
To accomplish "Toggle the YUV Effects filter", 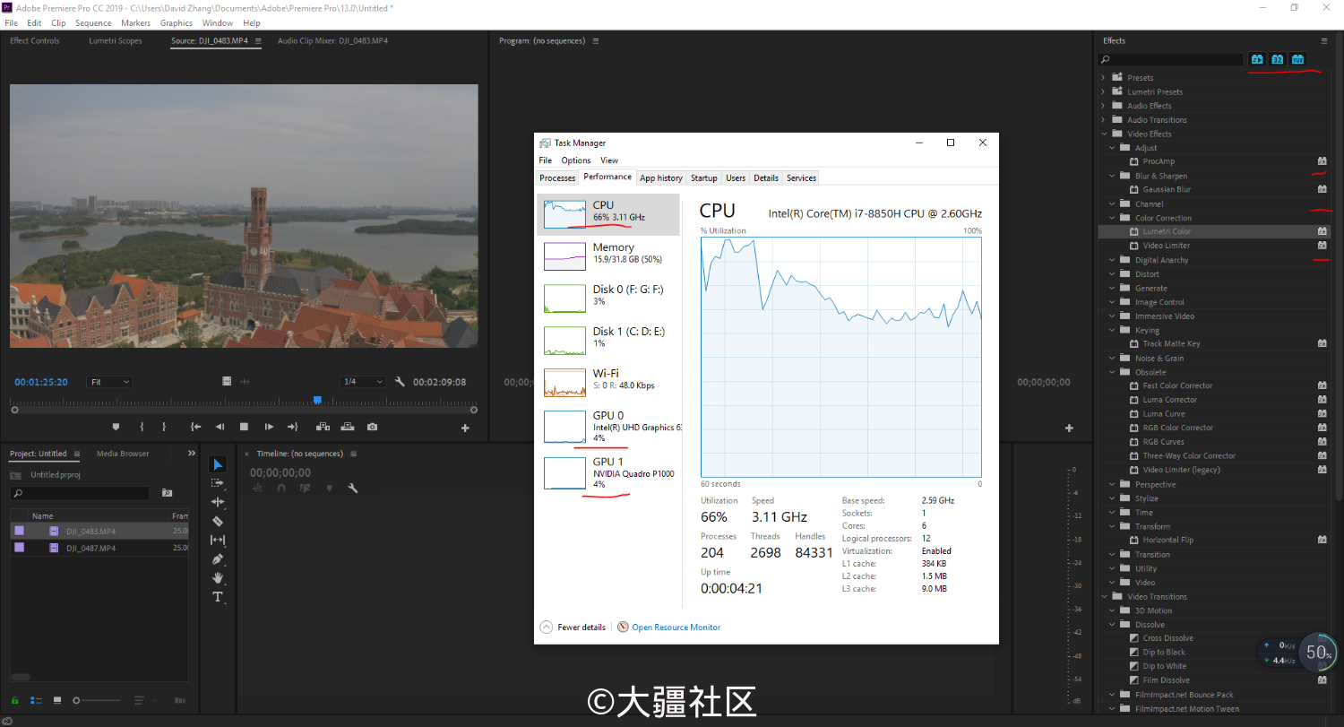I will [x=1297, y=59].
